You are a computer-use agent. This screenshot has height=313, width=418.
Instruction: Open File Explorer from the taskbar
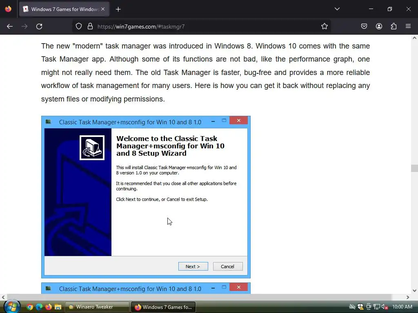coord(58,307)
